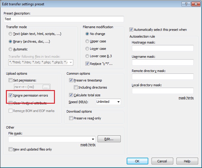Expand the File mask dropdown list
This screenshot has height=168, width=202.
pyautogui.click(x=93, y=139)
